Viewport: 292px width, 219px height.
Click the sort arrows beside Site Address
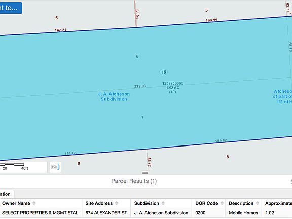[x=117, y=203]
